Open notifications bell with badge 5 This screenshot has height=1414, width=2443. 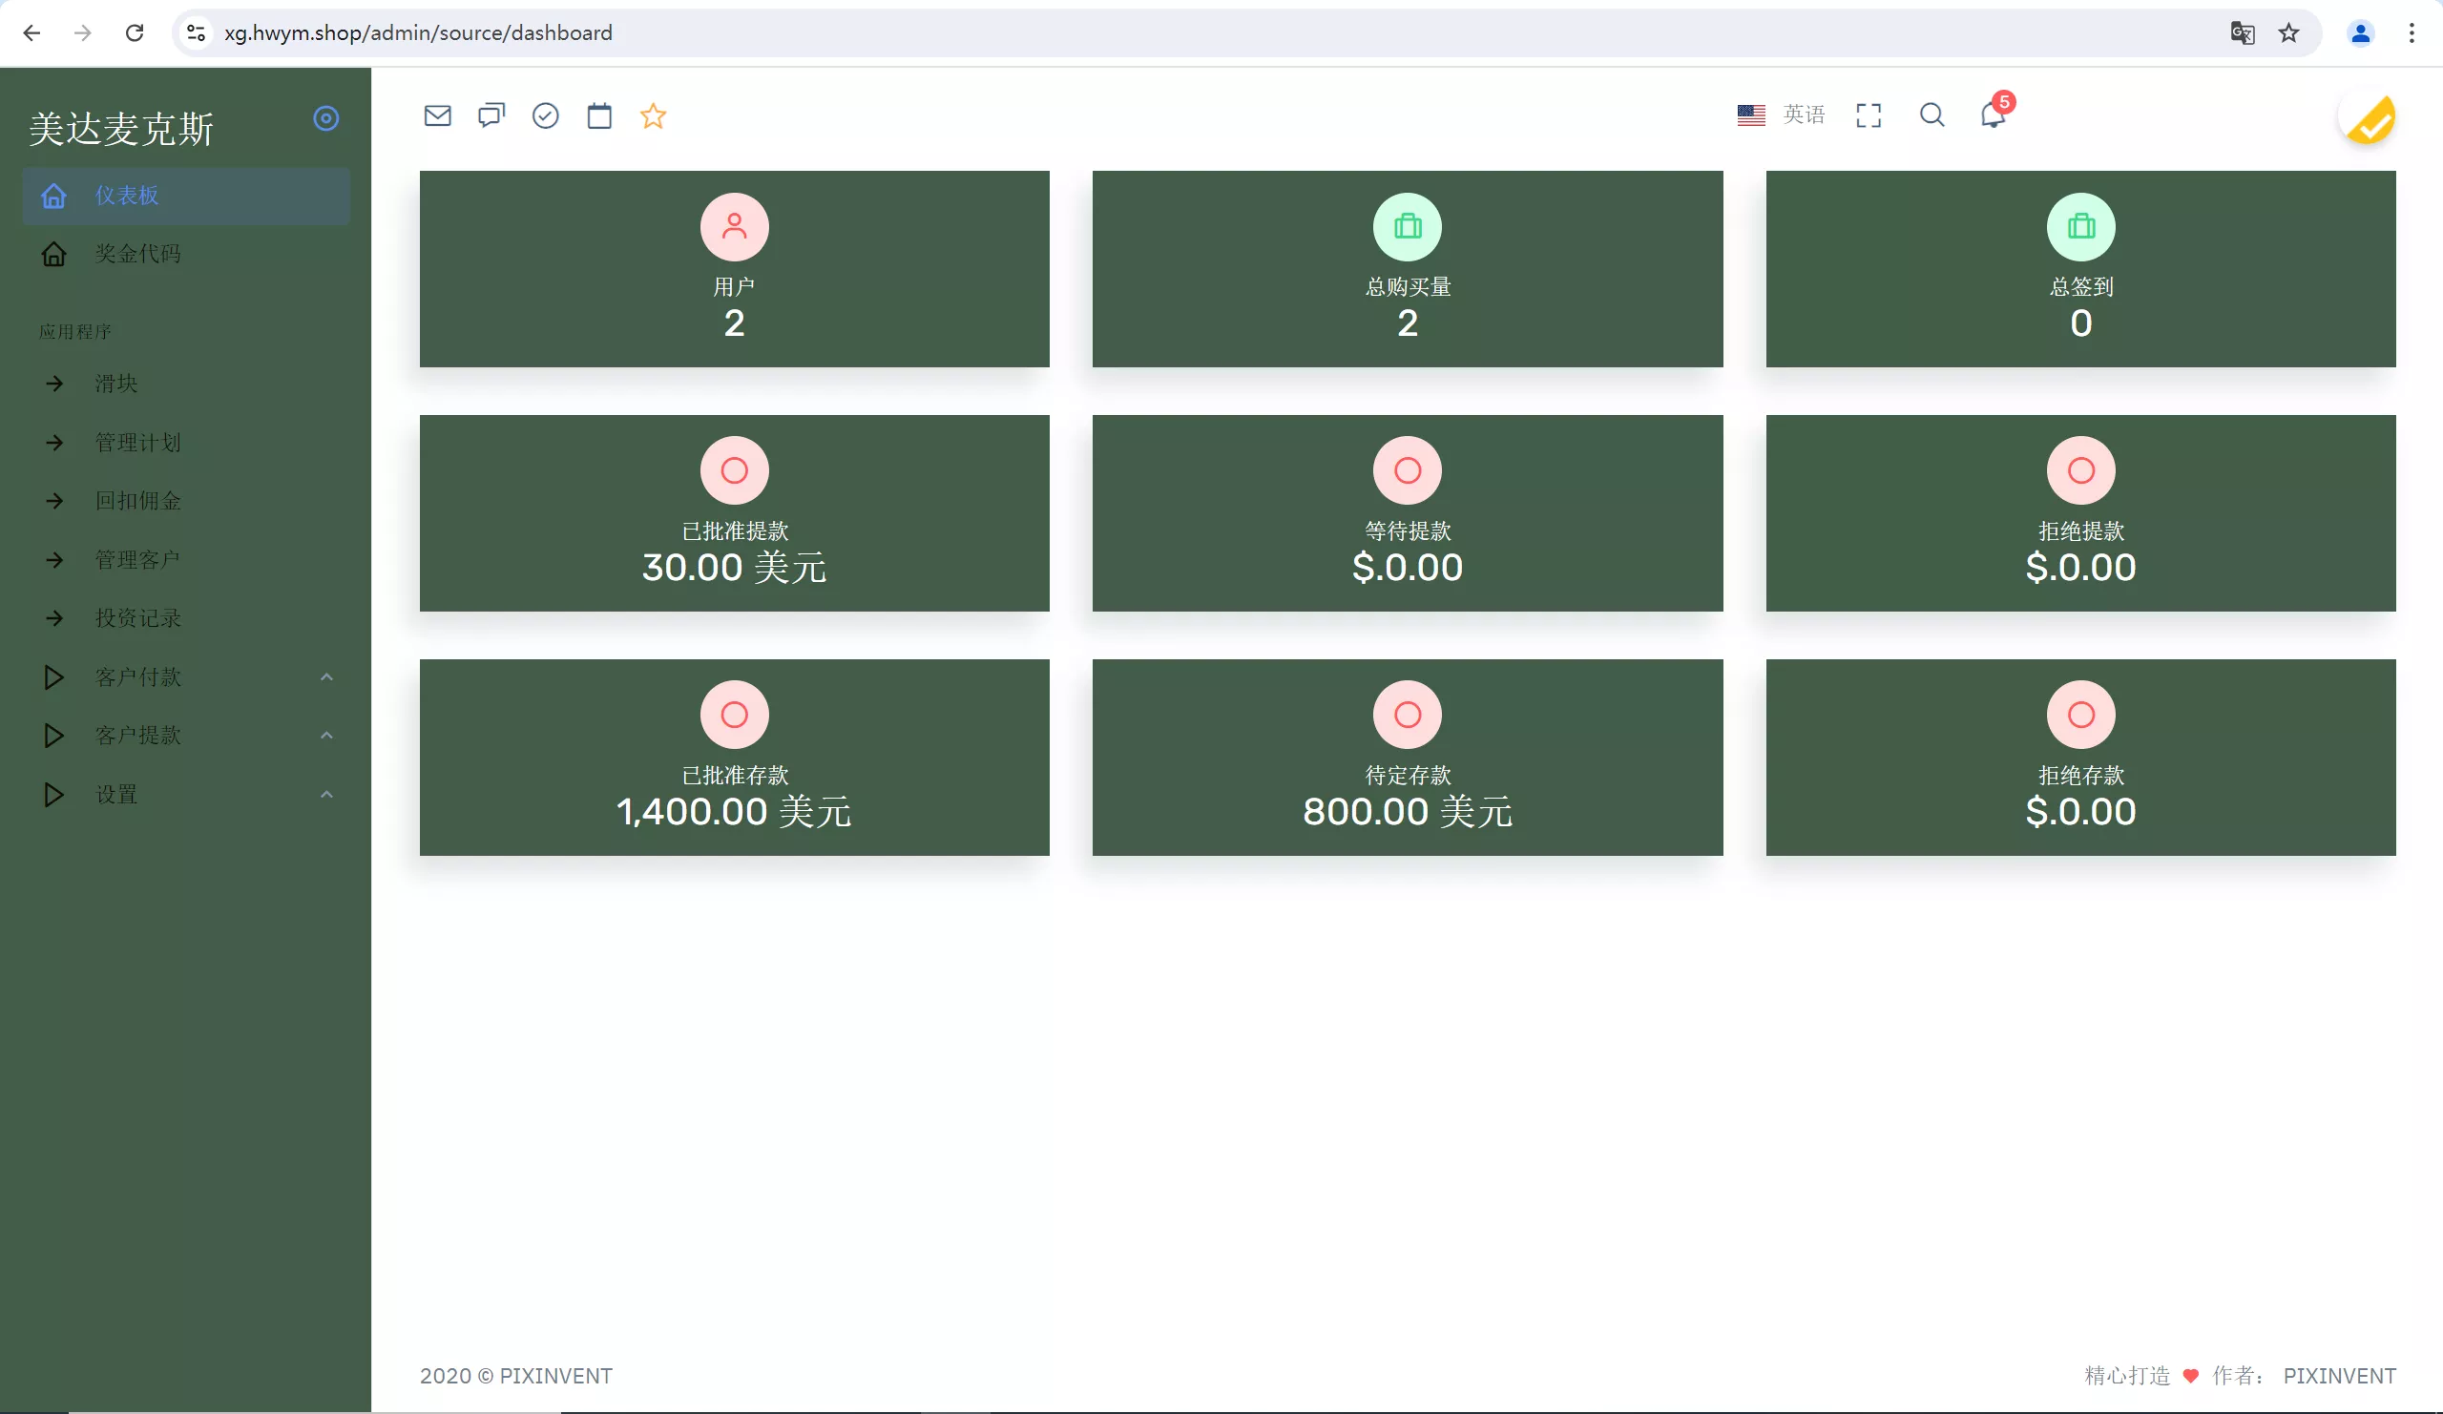(1993, 115)
